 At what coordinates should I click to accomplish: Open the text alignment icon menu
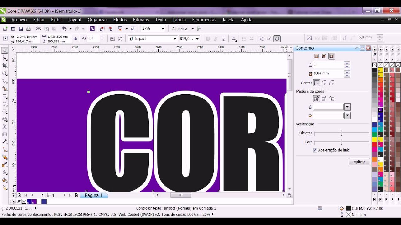coord(234,39)
